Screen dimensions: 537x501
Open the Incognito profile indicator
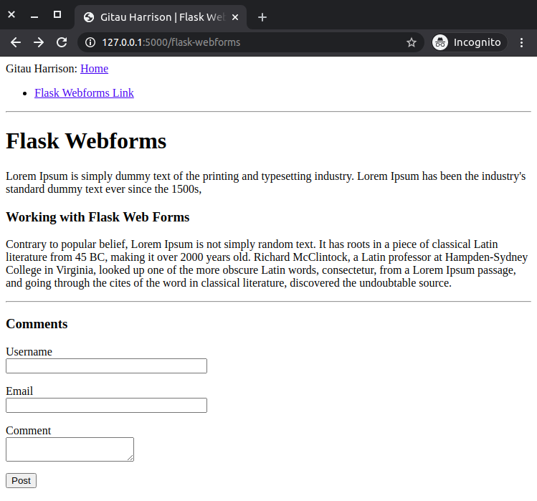[469, 42]
